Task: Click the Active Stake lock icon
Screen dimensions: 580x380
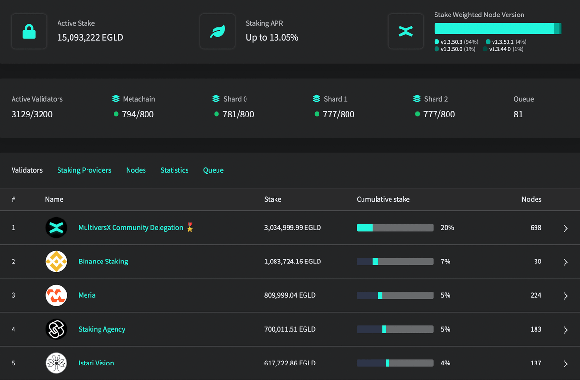Action: coord(29,31)
